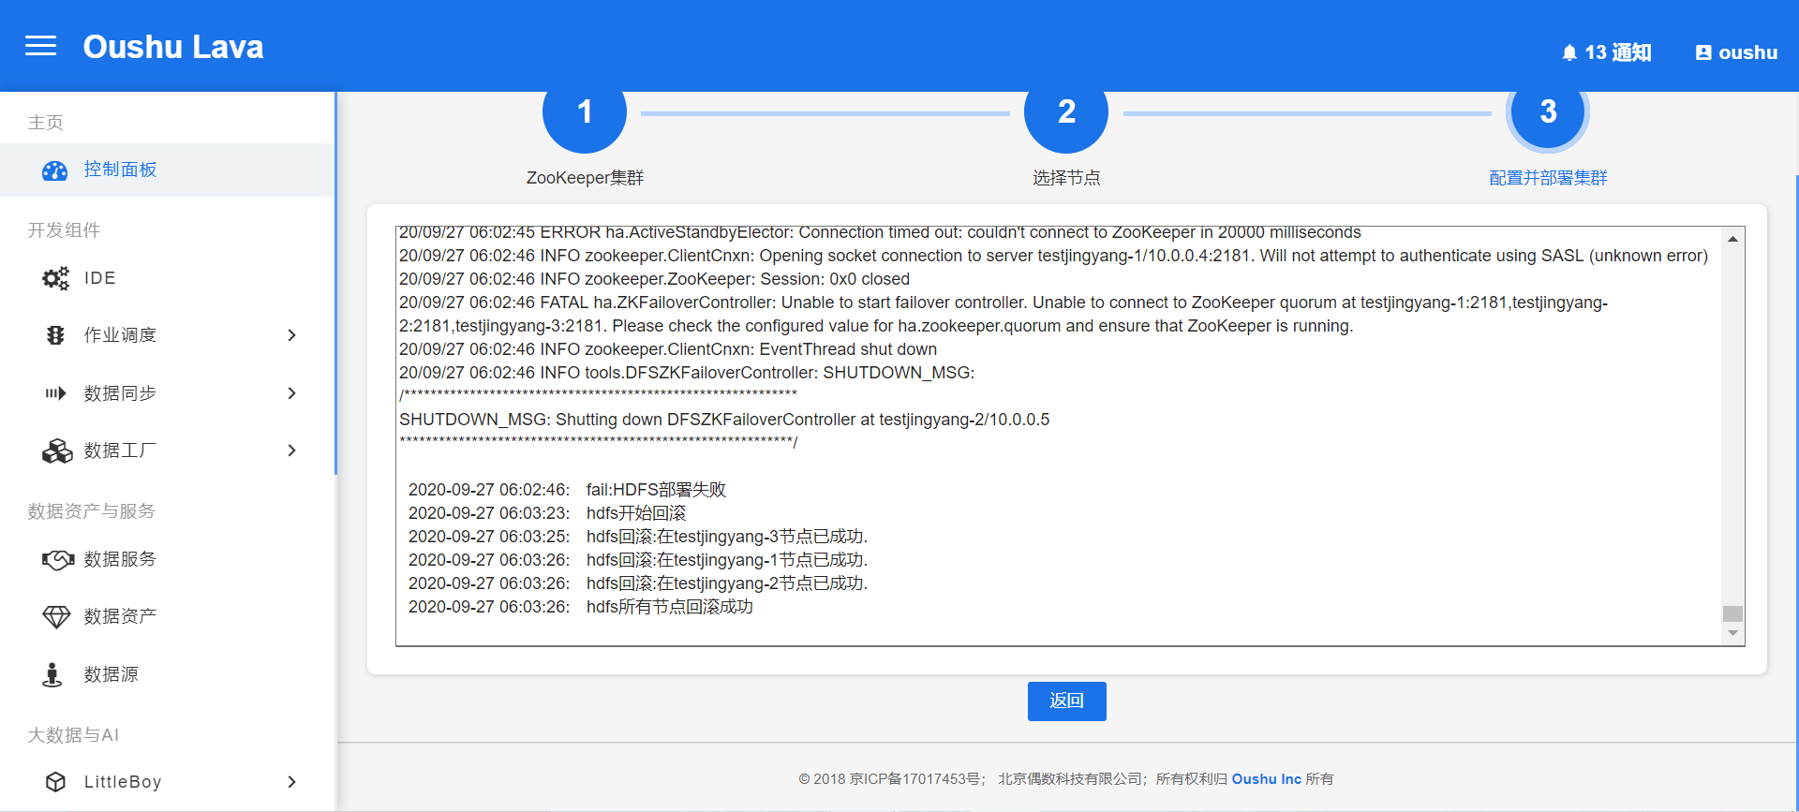The height and width of the screenshot is (812, 1799).
Task: Expand the 数据同步 submenu chevron
Action: click(x=292, y=393)
